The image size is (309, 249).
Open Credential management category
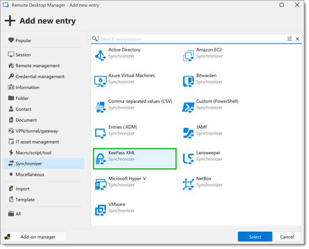coord(44,76)
